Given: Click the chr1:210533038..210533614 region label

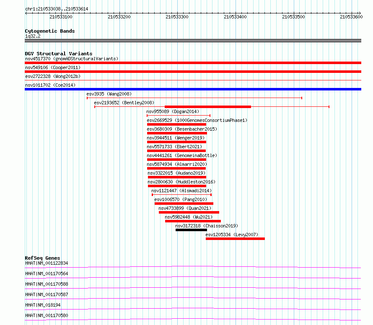Looking at the screenshot, I should pyautogui.click(x=57, y=9).
